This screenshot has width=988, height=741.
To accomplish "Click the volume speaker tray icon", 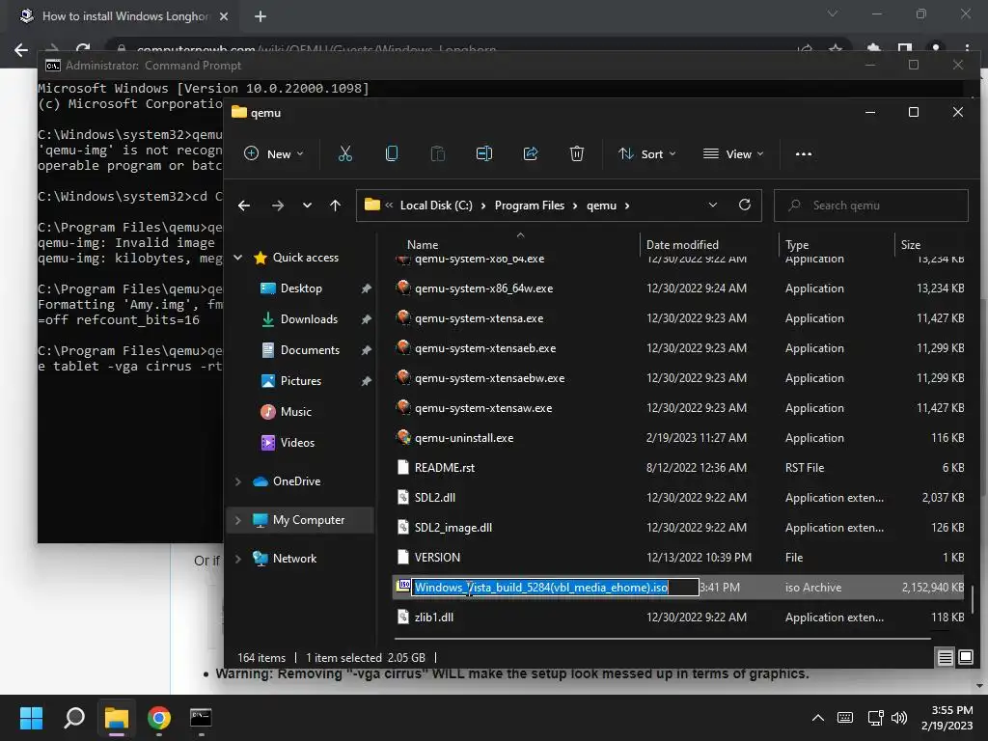I will tap(899, 718).
